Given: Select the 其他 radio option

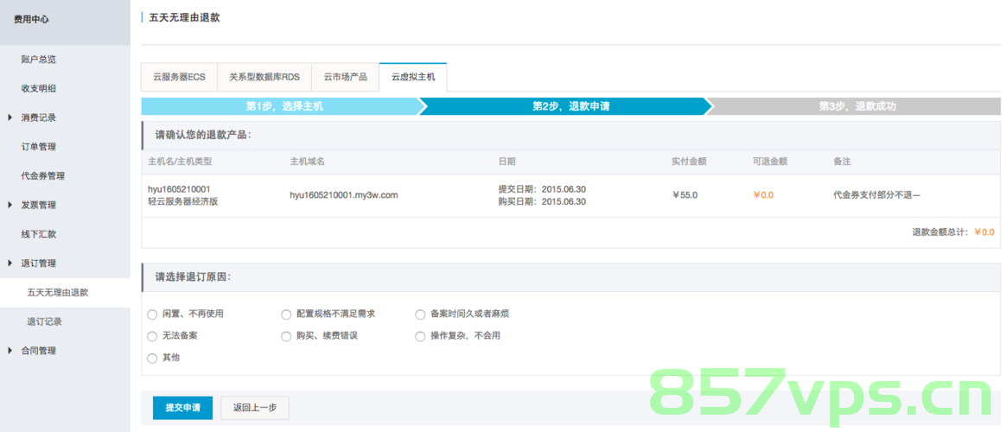Looking at the screenshot, I should point(152,358).
